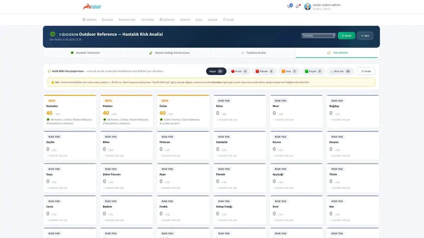Open the notifications bell
Screen dimensions: 424x238
tap(297, 6)
